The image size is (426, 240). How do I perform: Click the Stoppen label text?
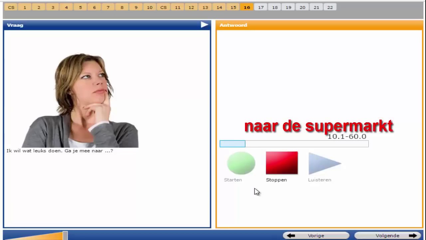[276, 180]
